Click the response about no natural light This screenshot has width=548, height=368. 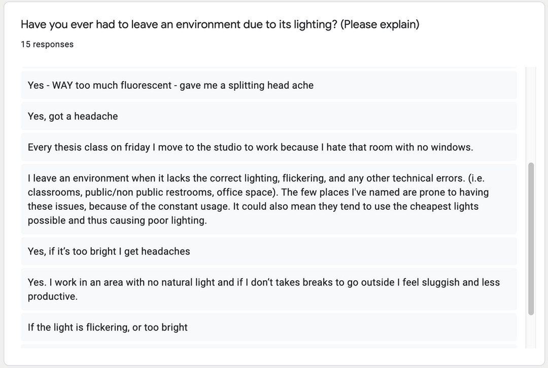click(x=263, y=289)
